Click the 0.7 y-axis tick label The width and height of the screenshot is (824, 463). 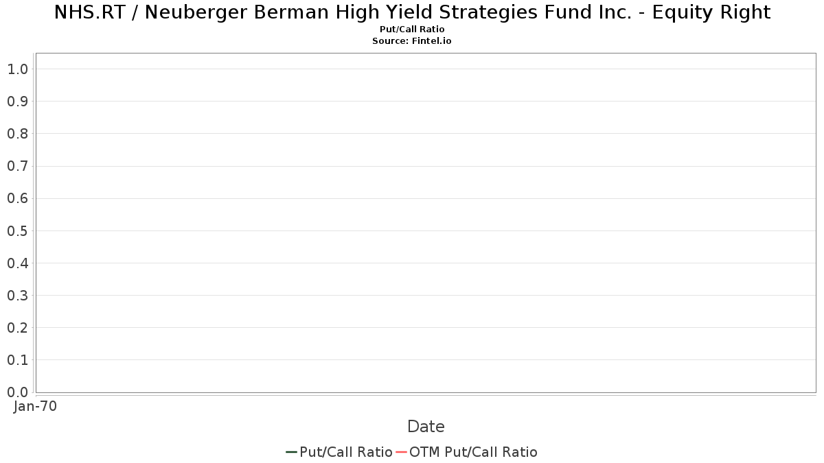tap(17, 166)
